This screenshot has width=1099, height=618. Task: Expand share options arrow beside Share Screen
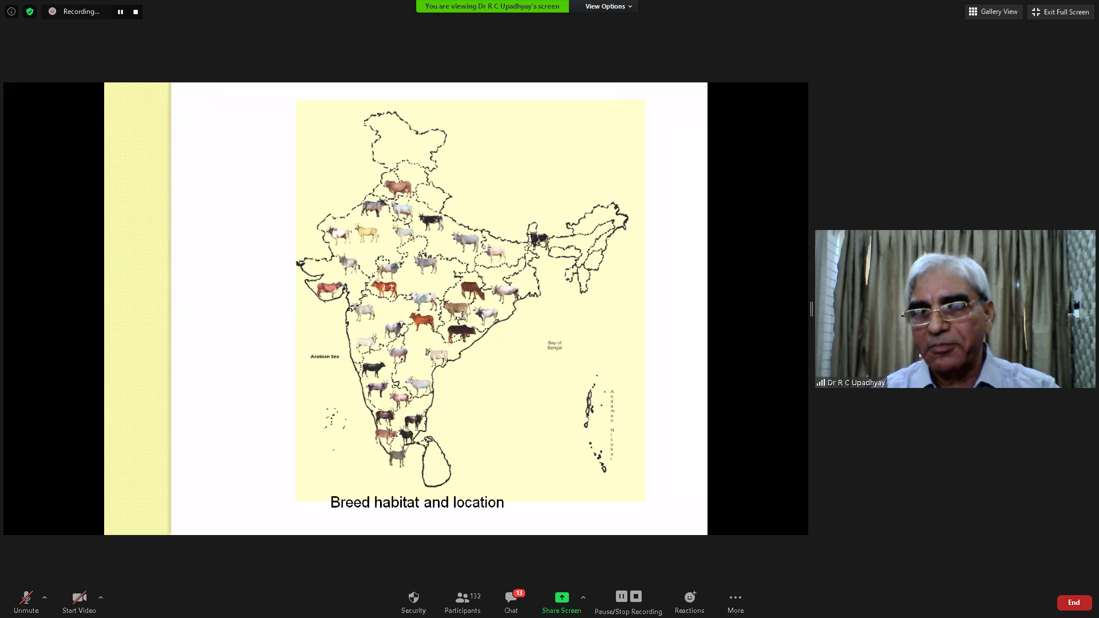coord(583,597)
